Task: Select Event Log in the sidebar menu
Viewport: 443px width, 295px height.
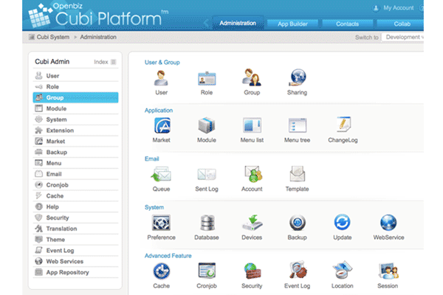Action: click(x=75, y=251)
